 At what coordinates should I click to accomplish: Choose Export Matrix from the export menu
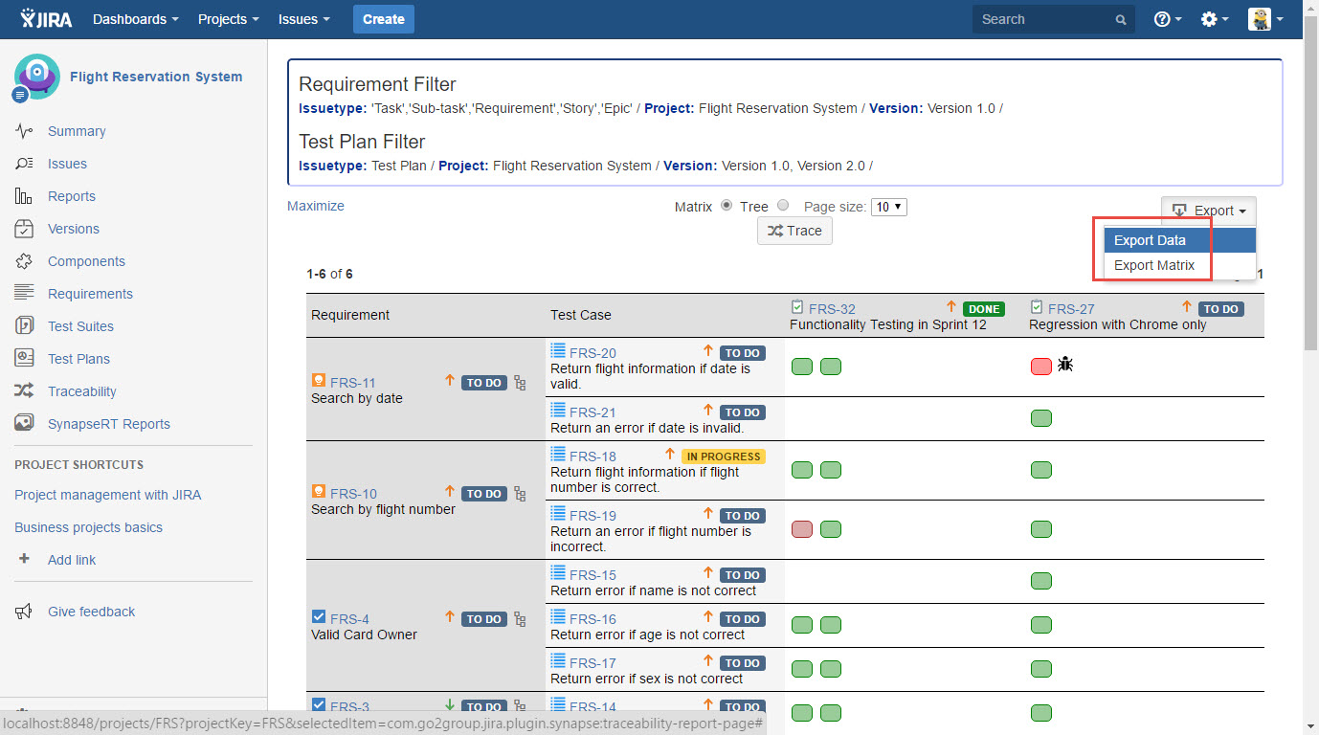click(x=1154, y=265)
